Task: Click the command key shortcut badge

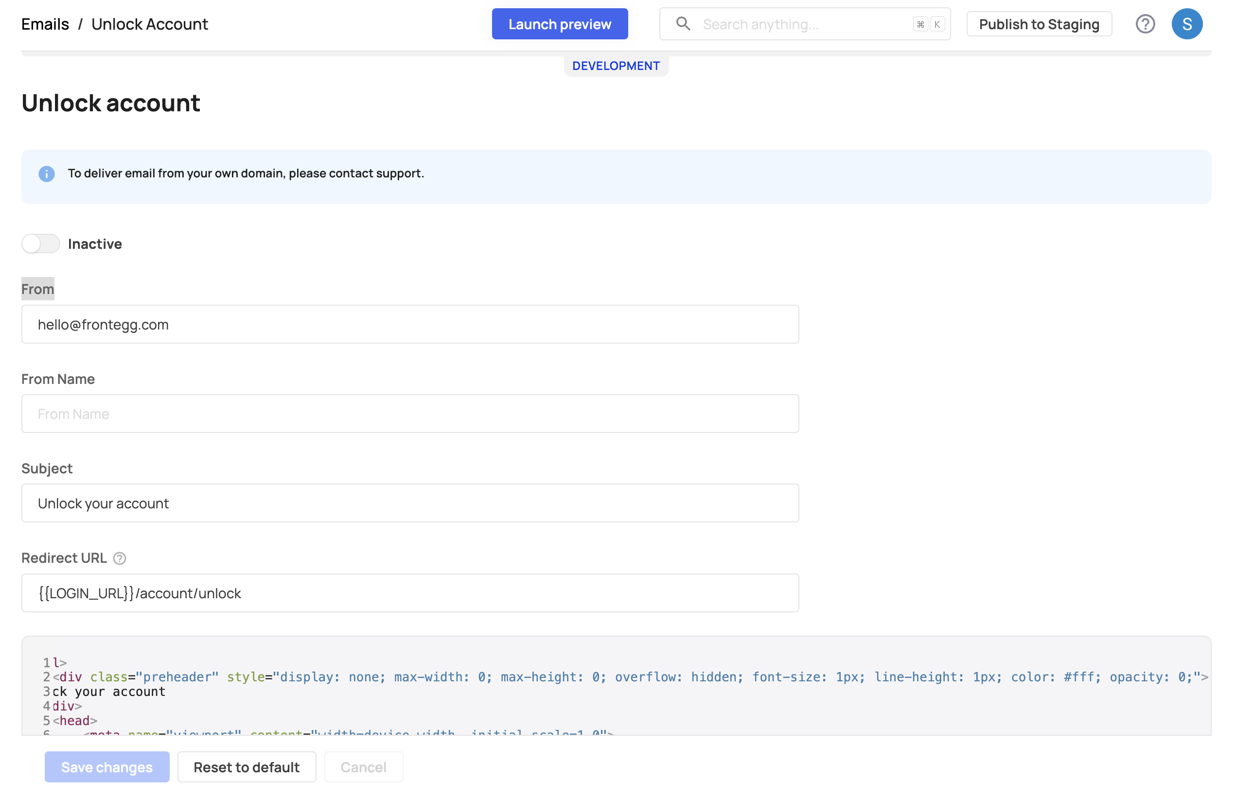Action: pos(920,24)
